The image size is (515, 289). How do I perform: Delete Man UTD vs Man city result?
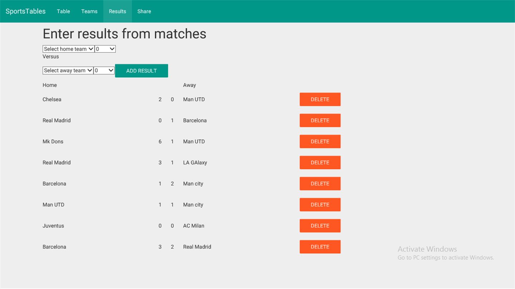320,205
